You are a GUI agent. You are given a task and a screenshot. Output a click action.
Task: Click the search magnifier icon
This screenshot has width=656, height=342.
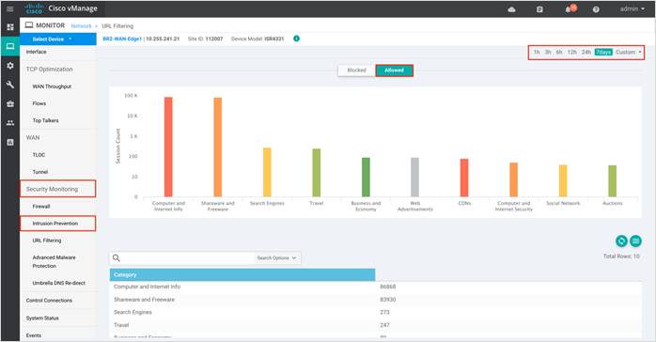[117, 258]
